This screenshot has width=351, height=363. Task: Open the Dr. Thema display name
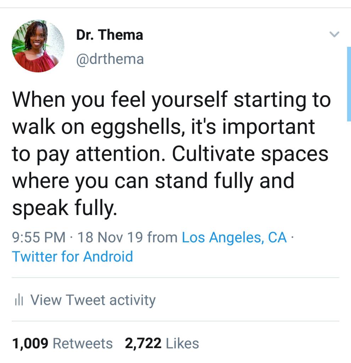109,35
